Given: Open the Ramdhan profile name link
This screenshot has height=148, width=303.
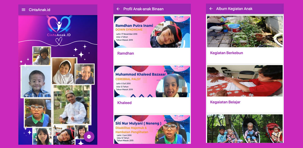Looking at the screenshot, I should [x=125, y=53].
